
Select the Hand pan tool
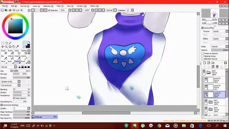pos(14,47)
